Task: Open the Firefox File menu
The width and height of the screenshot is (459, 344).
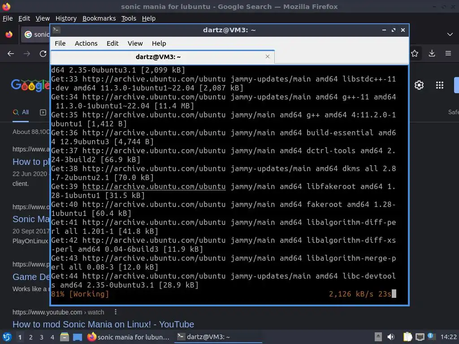Action: 8,18
